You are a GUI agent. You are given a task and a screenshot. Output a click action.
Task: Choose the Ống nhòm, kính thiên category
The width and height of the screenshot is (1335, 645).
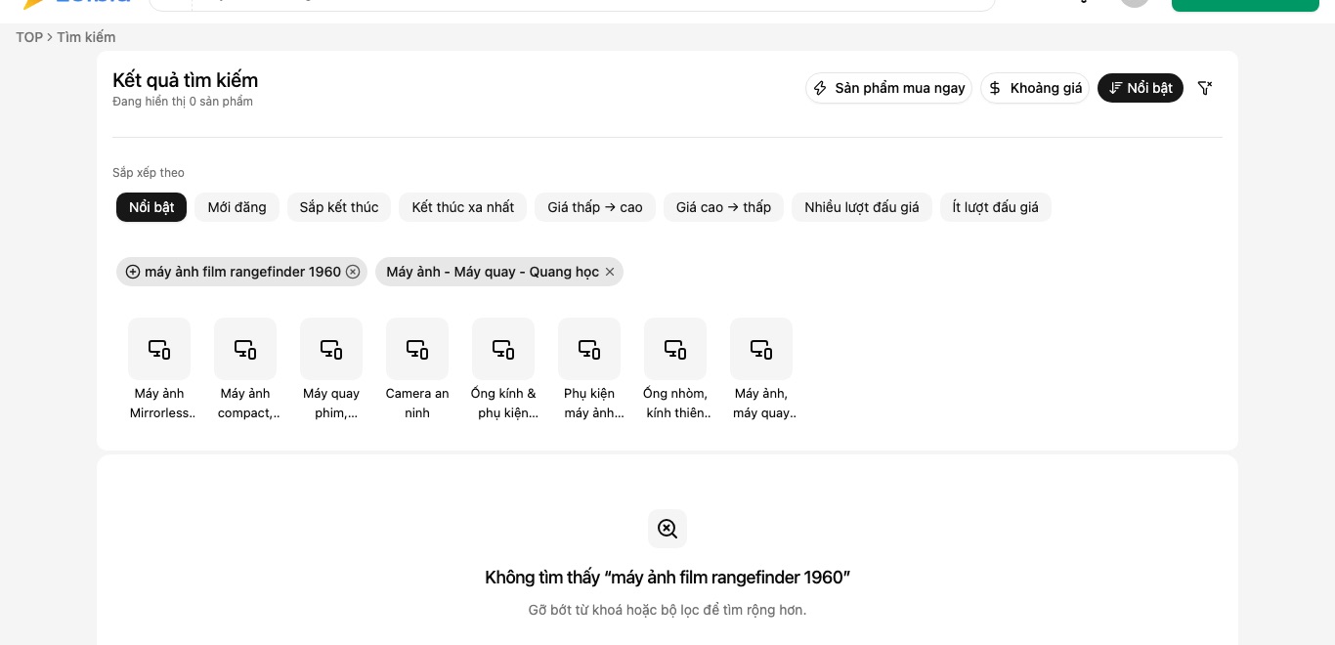click(x=675, y=369)
